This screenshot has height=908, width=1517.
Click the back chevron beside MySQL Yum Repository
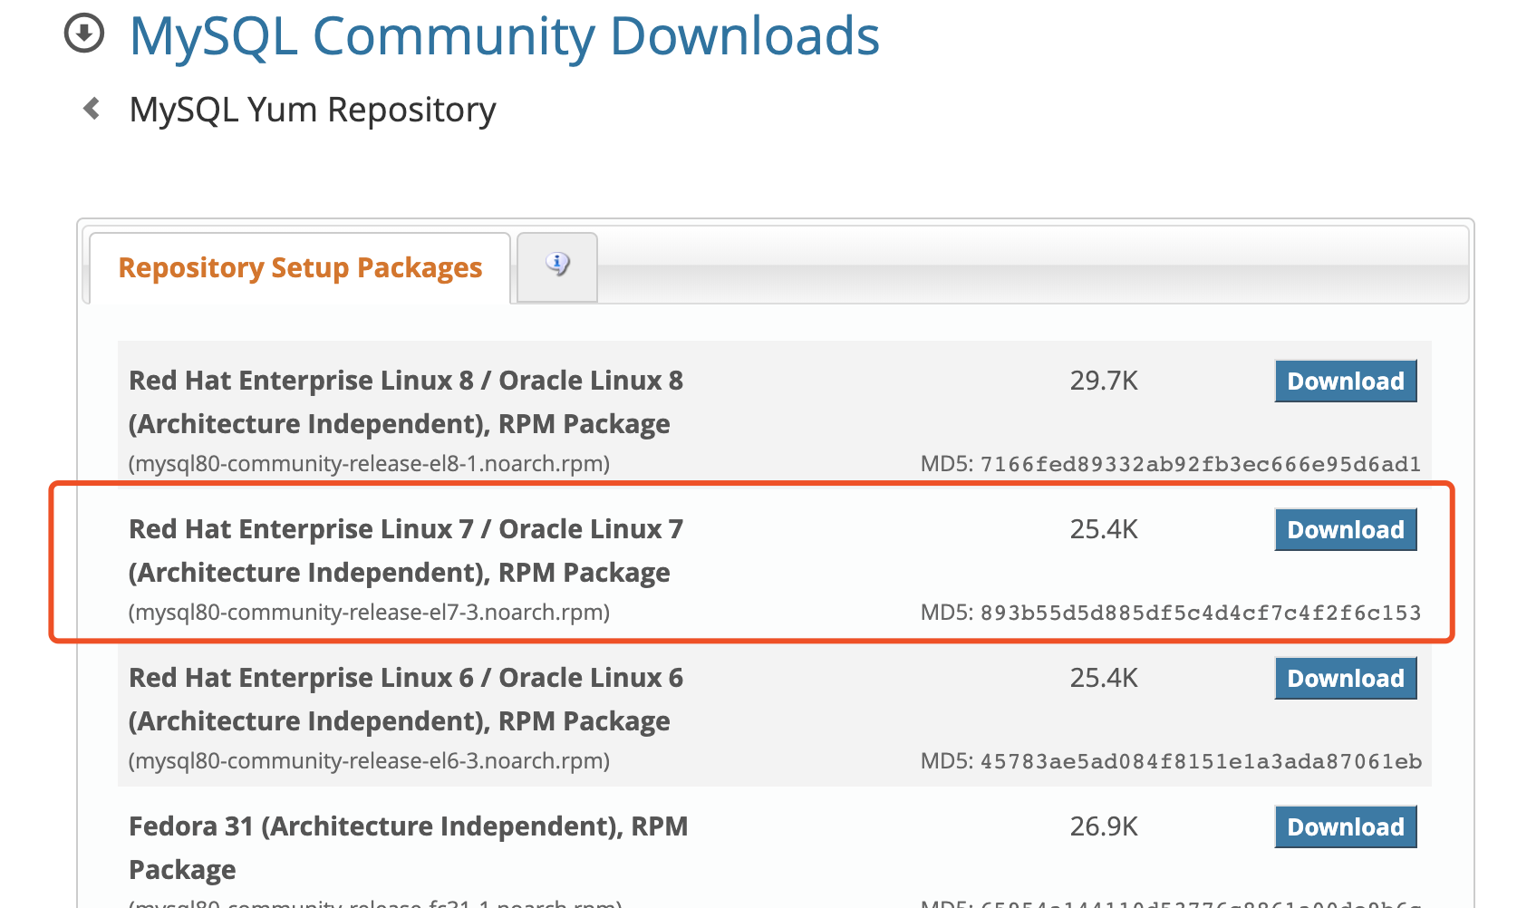90,107
